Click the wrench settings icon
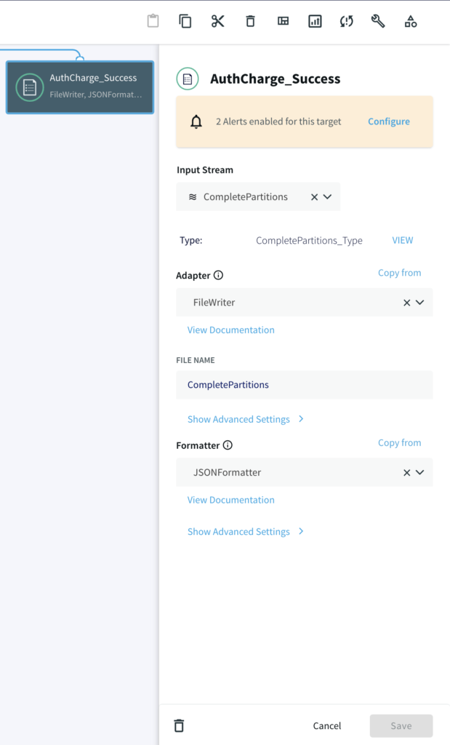Screen dimensions: 450x745 (x=378, y=21)
